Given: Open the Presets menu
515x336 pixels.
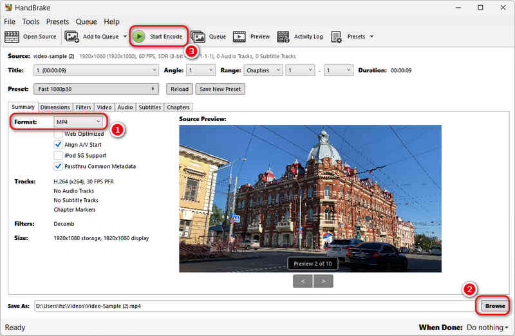Looking at the screenshot, I should coord(57,22).
